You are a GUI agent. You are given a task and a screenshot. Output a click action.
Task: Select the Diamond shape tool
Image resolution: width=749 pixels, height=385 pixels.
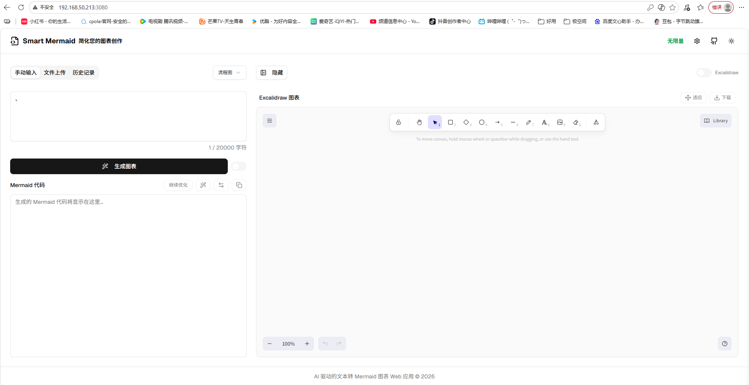pyautogui.click(x=466, y=122)
